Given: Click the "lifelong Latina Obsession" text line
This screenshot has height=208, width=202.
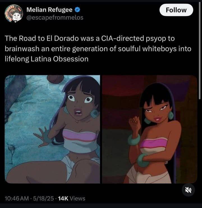Looking at the screenshot, I should 47,59.
